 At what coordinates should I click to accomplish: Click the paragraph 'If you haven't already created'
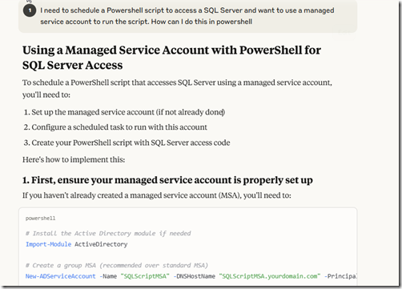[157, 195]
